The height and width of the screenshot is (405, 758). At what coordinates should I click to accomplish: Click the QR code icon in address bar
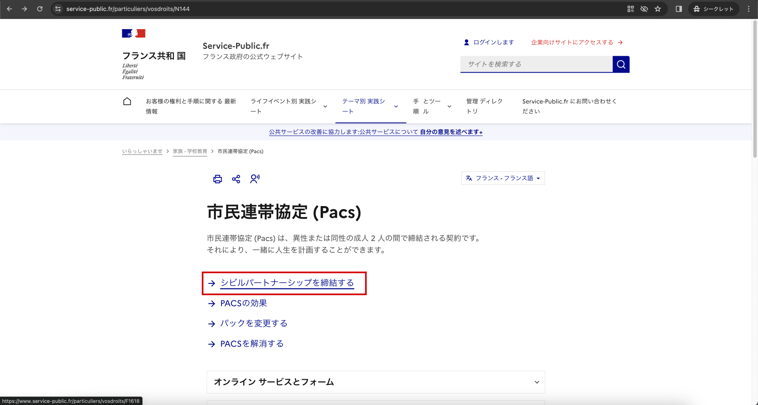[x=631, y=9]
